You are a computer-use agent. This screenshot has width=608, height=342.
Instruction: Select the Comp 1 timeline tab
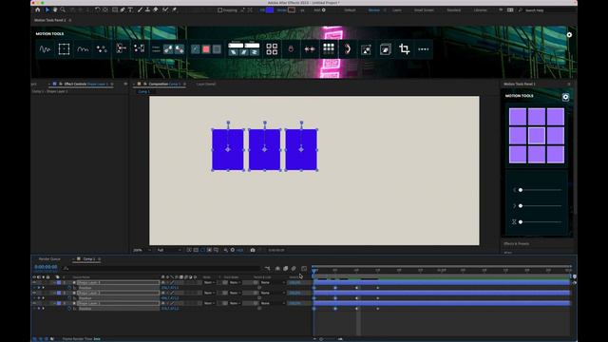tap(89, 259)
